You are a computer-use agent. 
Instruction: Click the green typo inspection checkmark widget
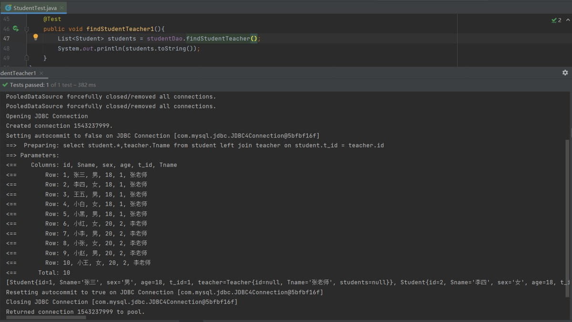554,20
